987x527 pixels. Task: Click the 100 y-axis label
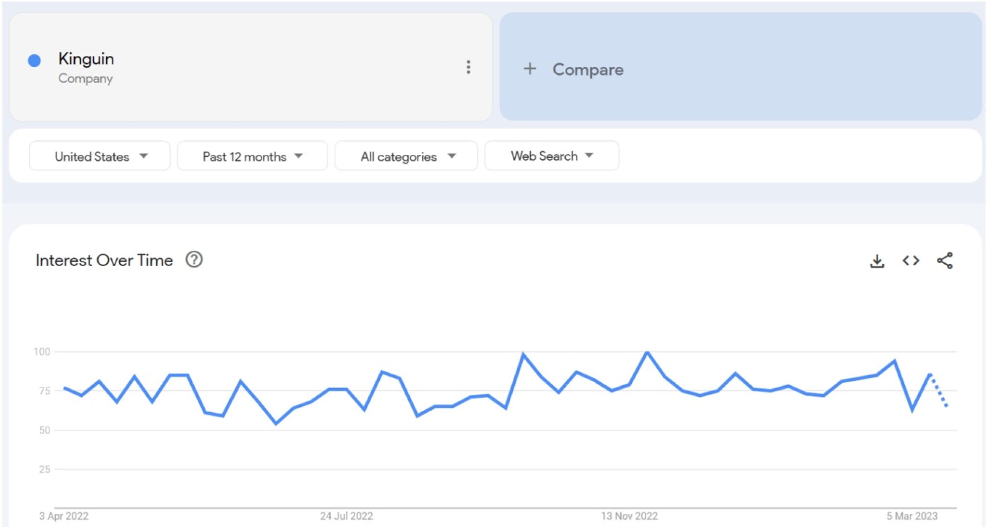(42, 351)
